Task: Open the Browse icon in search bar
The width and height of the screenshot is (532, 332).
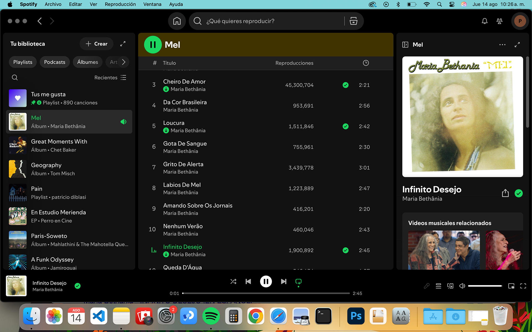Action: (x=353, y=21)
